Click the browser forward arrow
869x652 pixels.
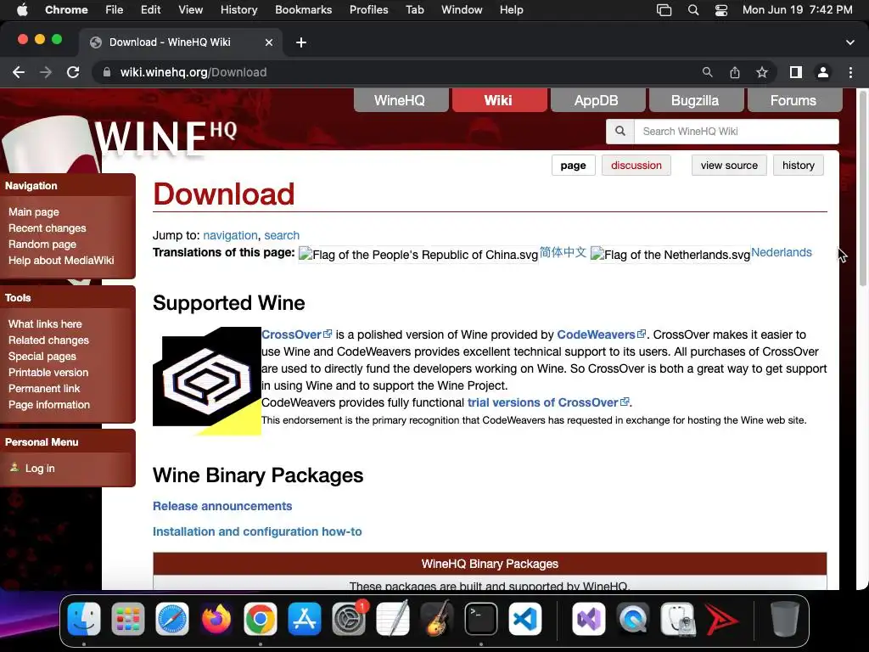tap(46, 72)
